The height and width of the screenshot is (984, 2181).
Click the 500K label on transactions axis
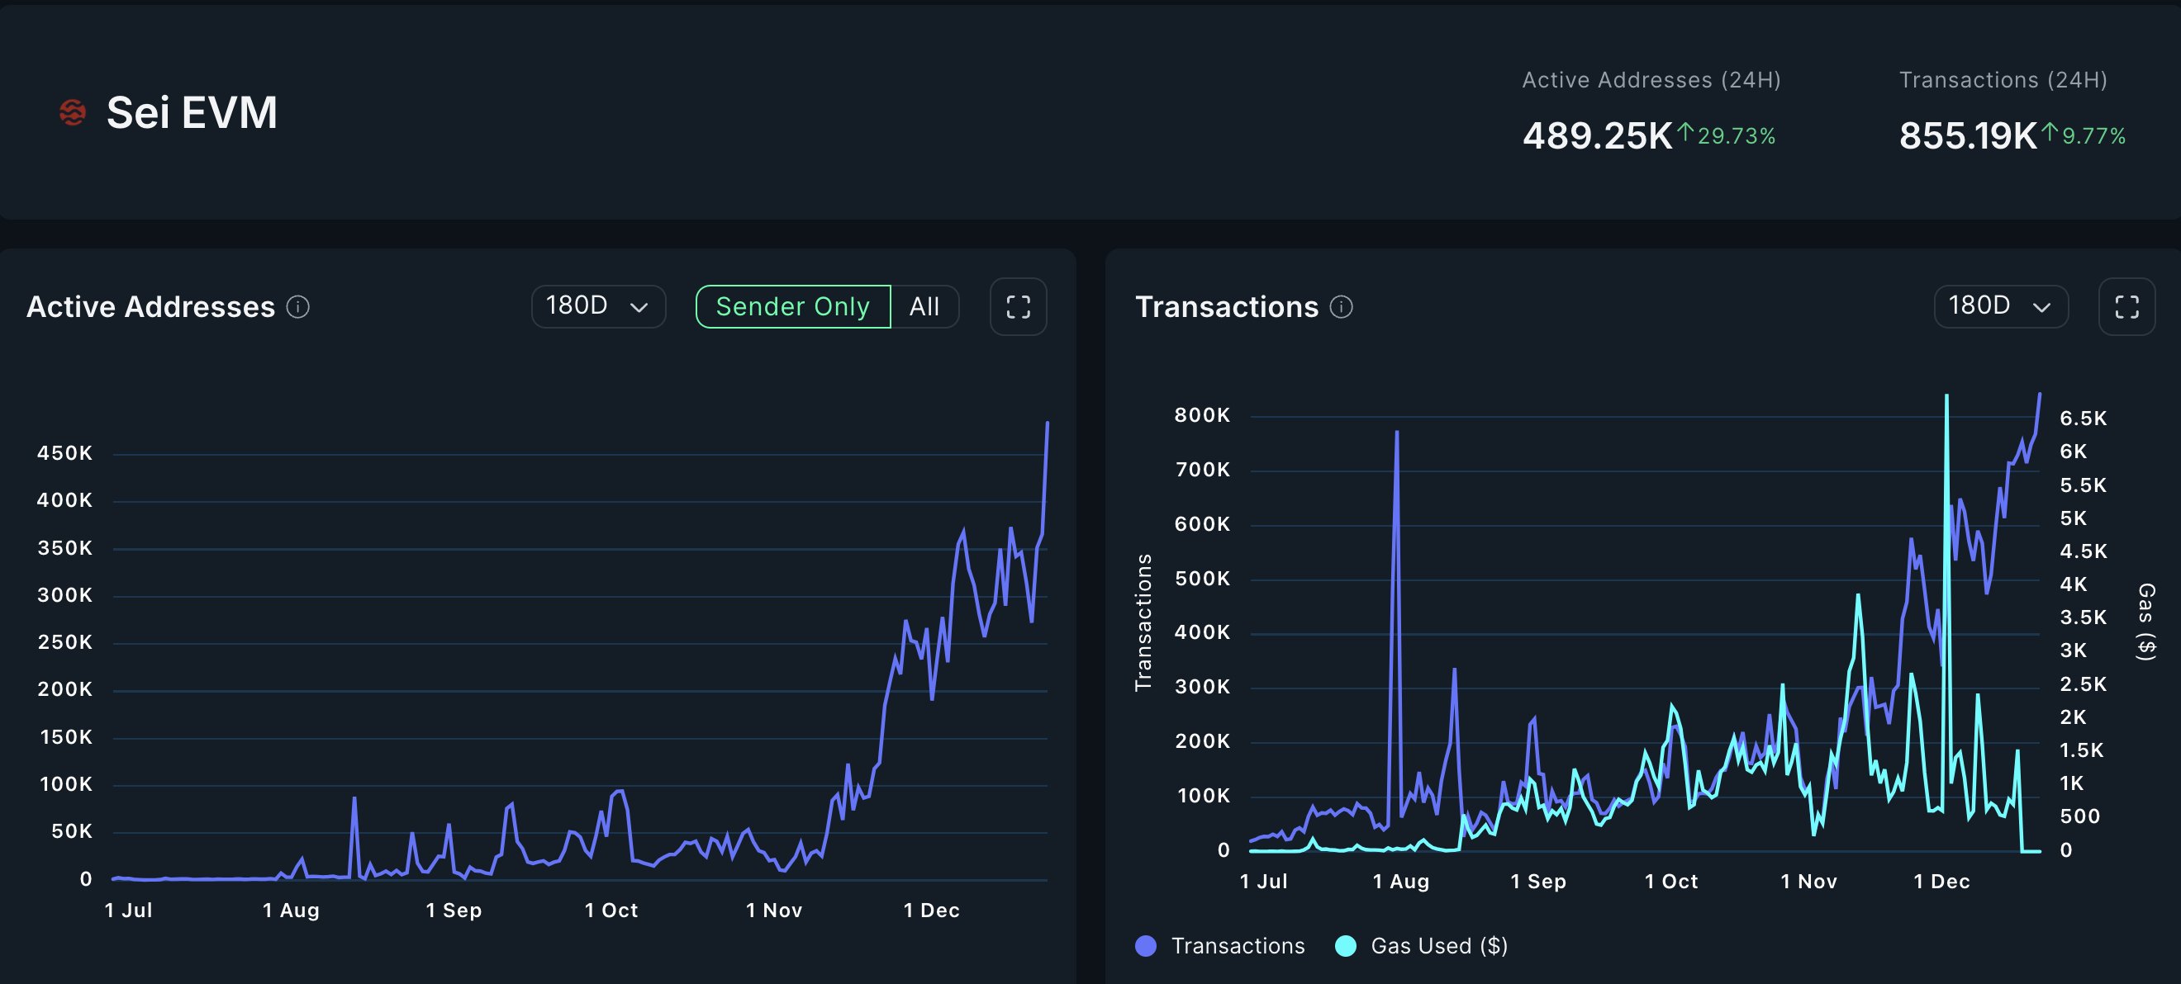coord(1202,579)
